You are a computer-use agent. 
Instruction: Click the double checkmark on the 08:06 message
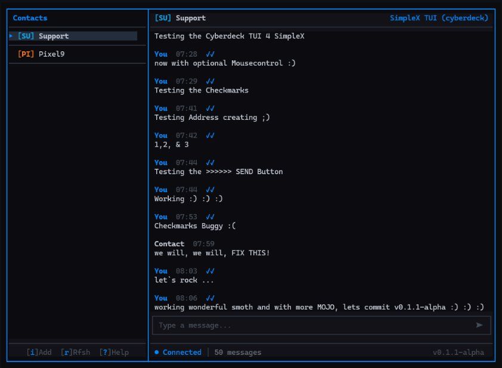point(210,298)
